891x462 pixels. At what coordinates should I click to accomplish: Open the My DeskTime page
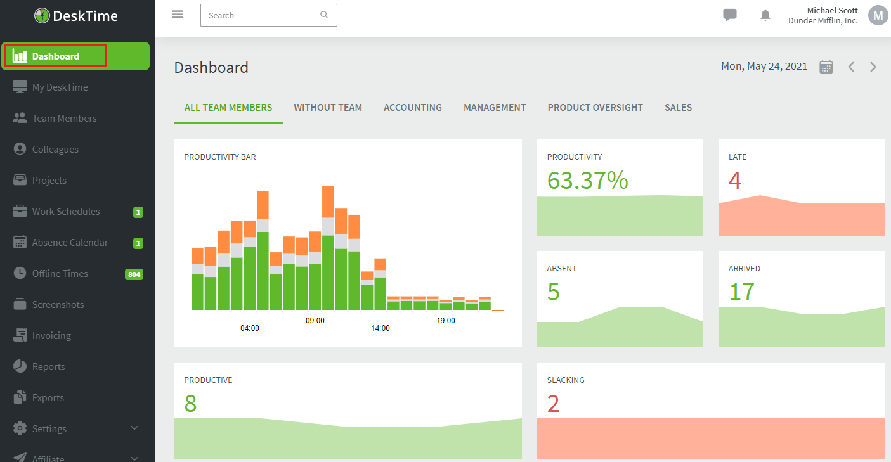click(61, 87)
